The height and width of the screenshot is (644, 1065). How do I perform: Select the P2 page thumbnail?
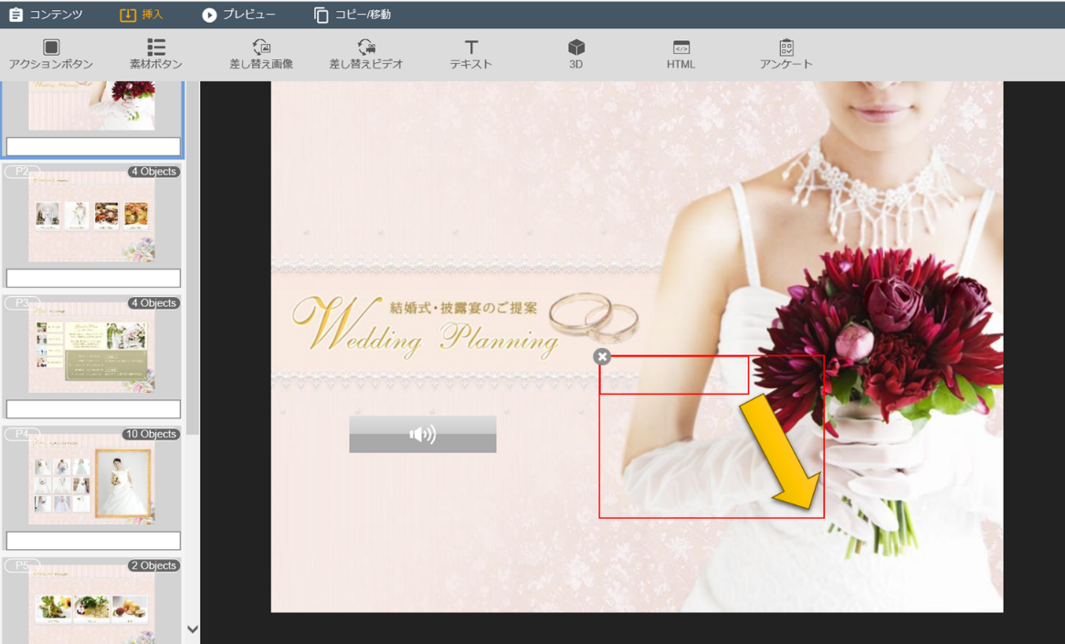point(91,216)
